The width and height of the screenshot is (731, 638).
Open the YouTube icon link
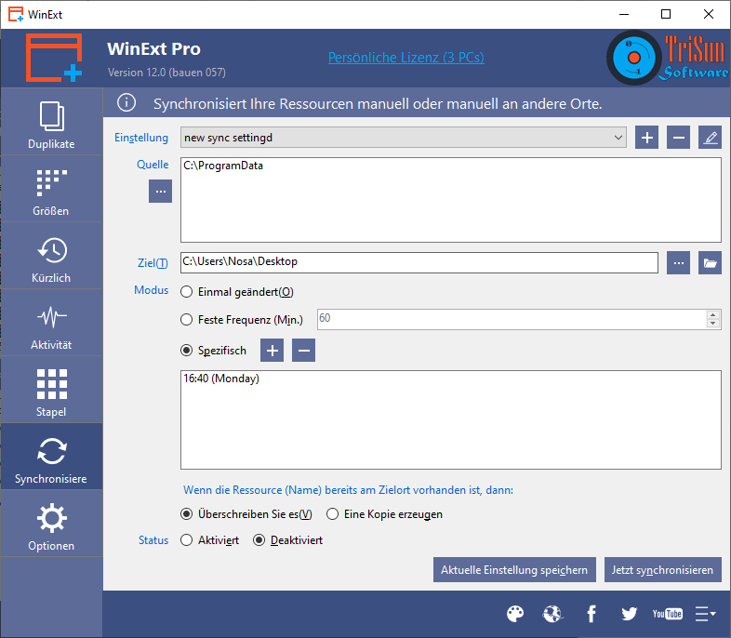[x=667, y=614]
